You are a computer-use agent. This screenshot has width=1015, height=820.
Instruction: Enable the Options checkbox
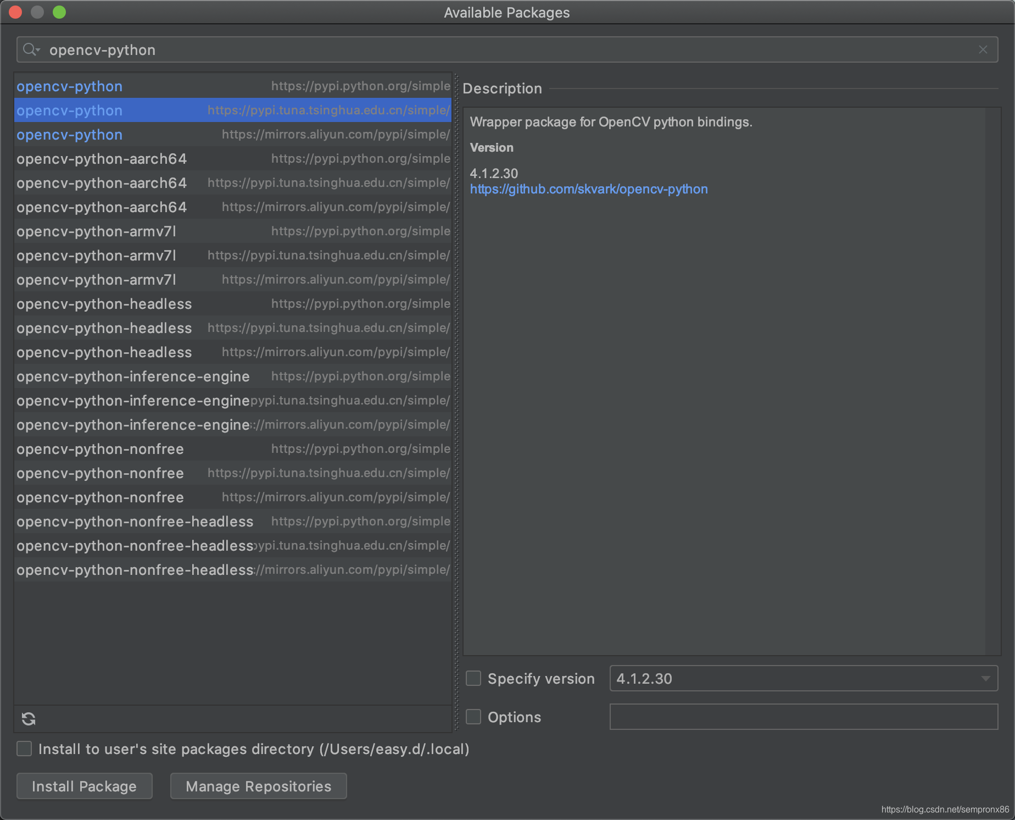pyautogui.click(x=473, y=717)
